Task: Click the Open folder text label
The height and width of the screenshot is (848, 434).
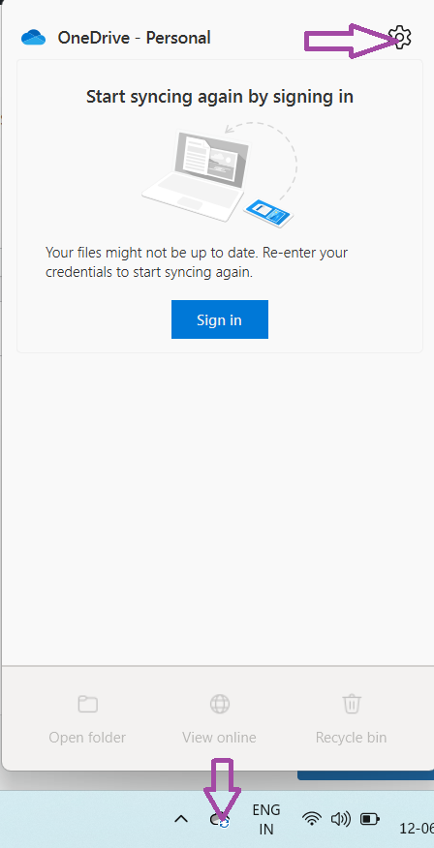Action: tap(87, 737)
